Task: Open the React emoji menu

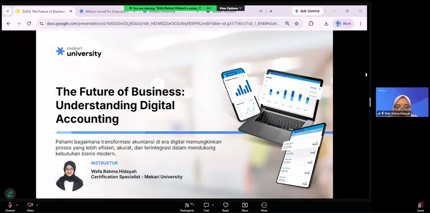Action: [x=225, y=207]
